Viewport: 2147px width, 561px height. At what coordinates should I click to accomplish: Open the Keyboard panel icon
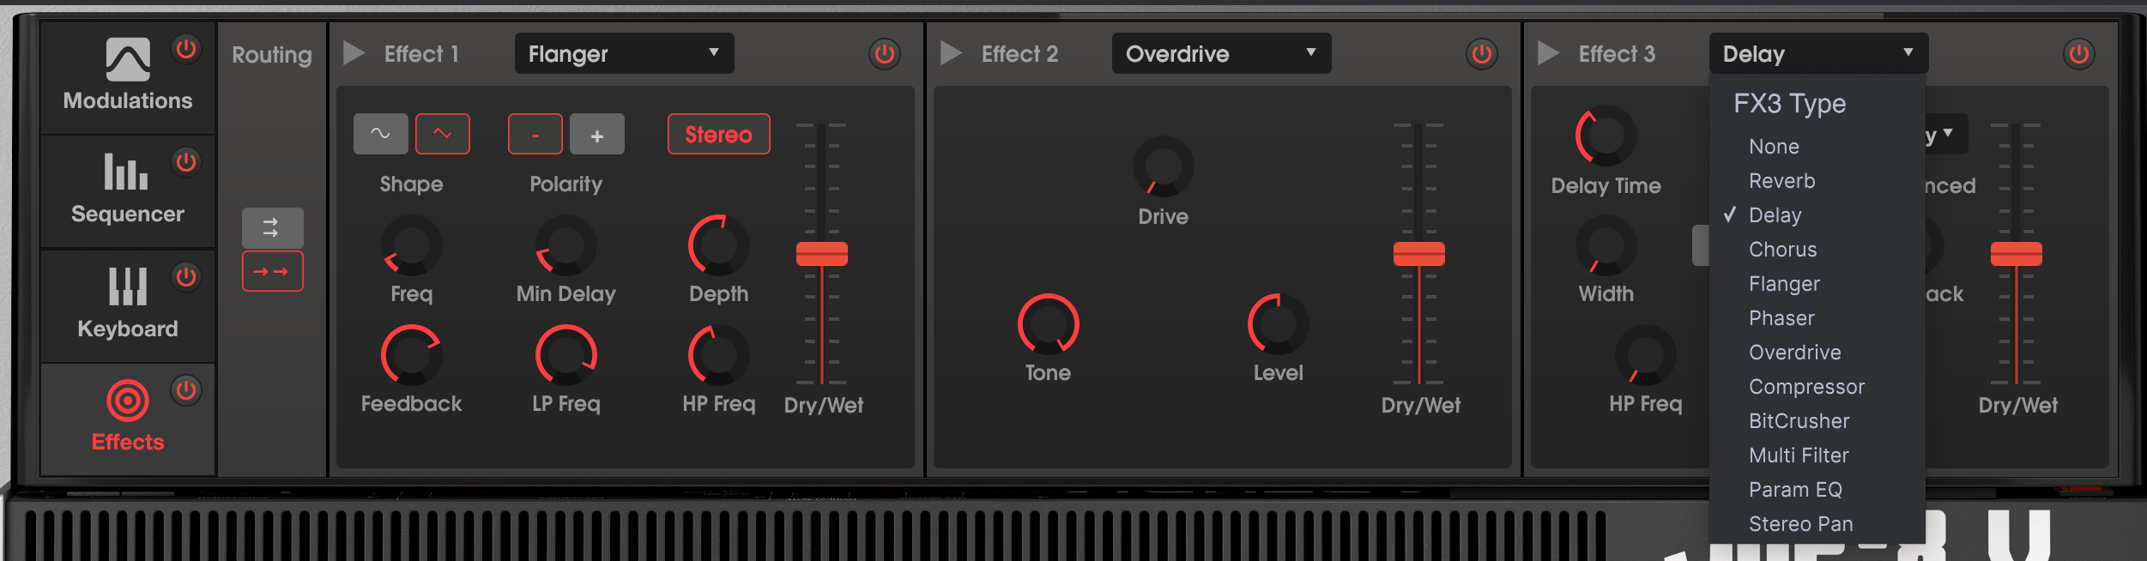point(128,286)
